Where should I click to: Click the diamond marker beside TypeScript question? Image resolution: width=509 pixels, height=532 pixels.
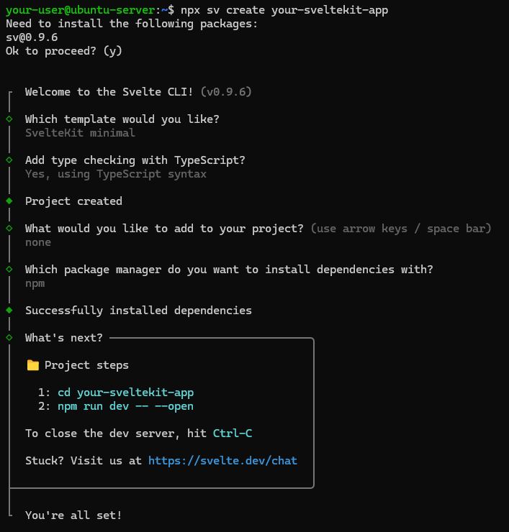pyautogui.click(x=9, y=160)
